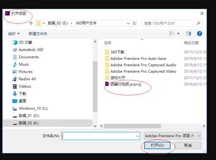This screenshot has width=216, height=160.
Task: Click horizontal scrollbar left arrow
Action: tap(102, 126)
